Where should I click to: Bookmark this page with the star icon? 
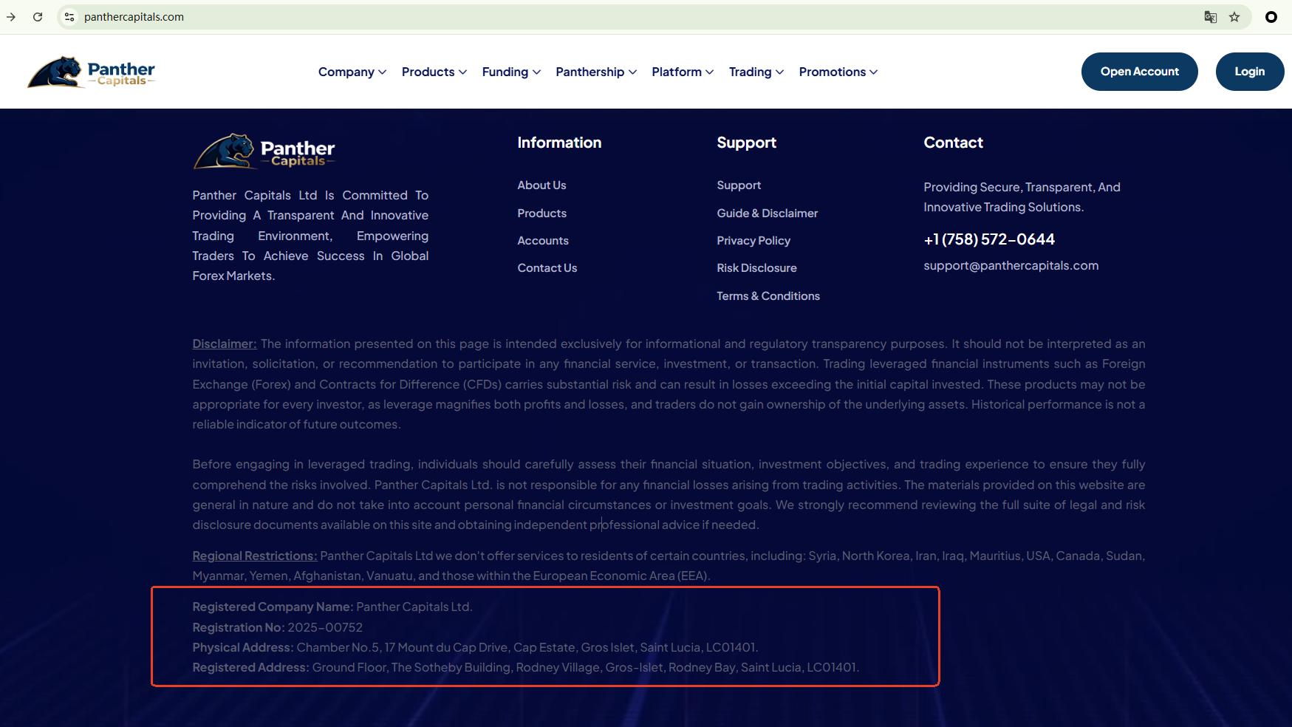coord(1234,17)
